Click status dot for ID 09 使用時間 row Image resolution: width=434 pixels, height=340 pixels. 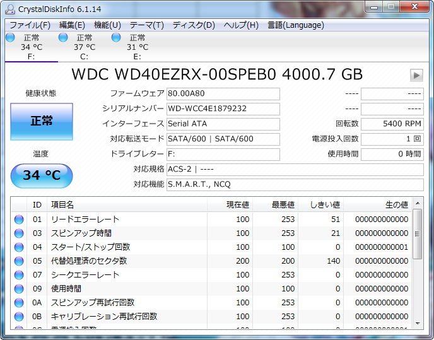pyautogui.click(x=19, y=289)
